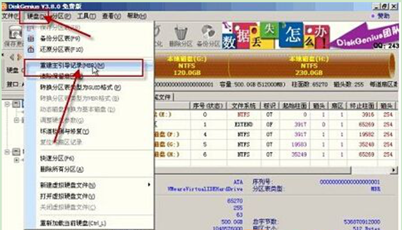This screenshot has width=402, height=230.
Task: Collapse the second disk tree node
Action: tap(7, 152)
